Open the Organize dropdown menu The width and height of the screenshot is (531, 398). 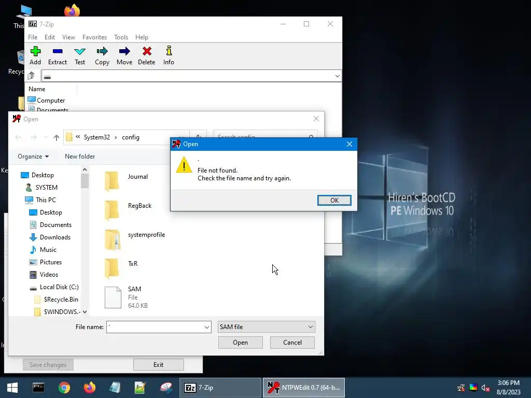point(33,157)
